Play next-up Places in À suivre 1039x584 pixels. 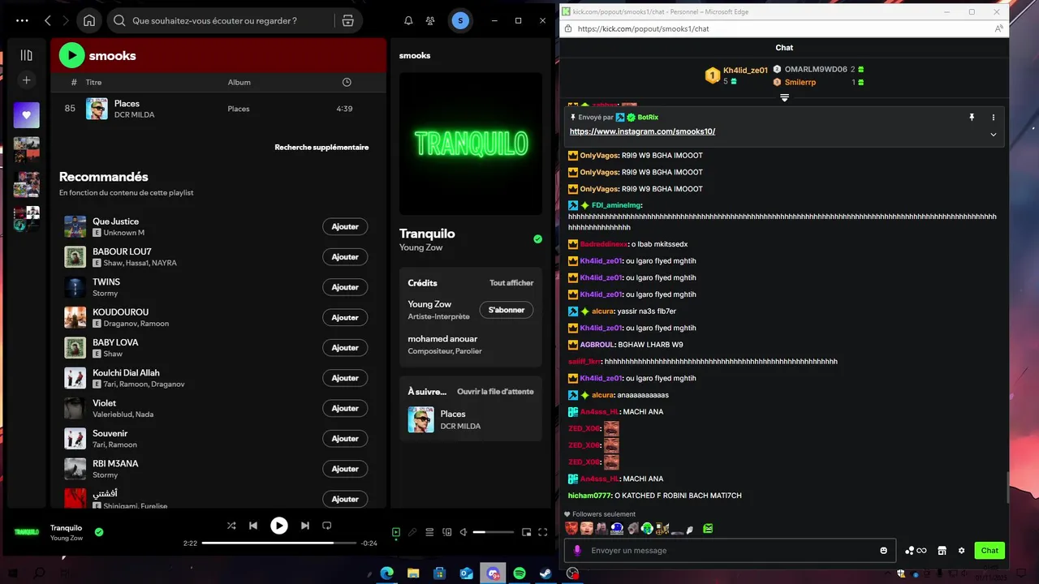[471, 419]
